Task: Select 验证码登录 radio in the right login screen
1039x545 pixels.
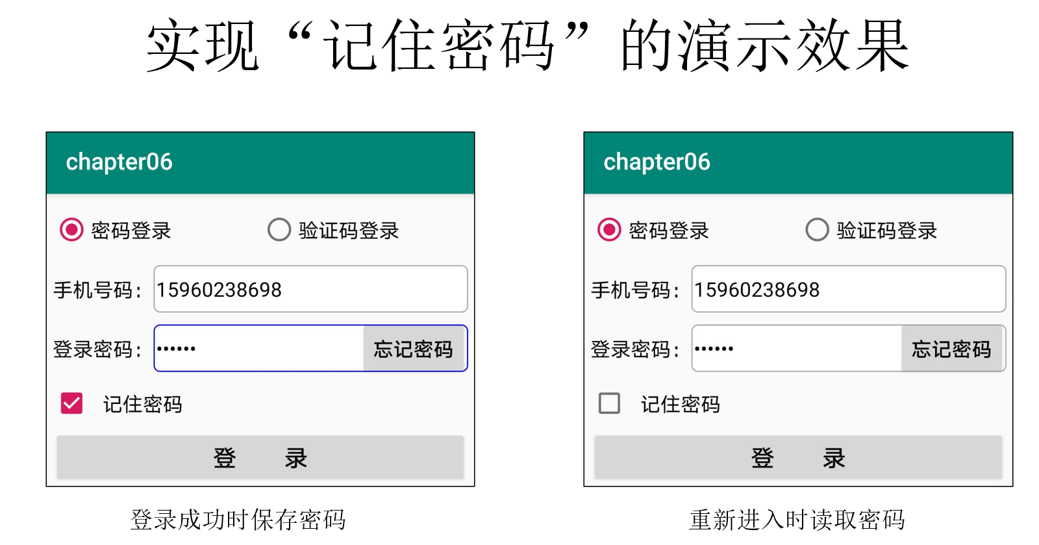Action: pos(817,230)
